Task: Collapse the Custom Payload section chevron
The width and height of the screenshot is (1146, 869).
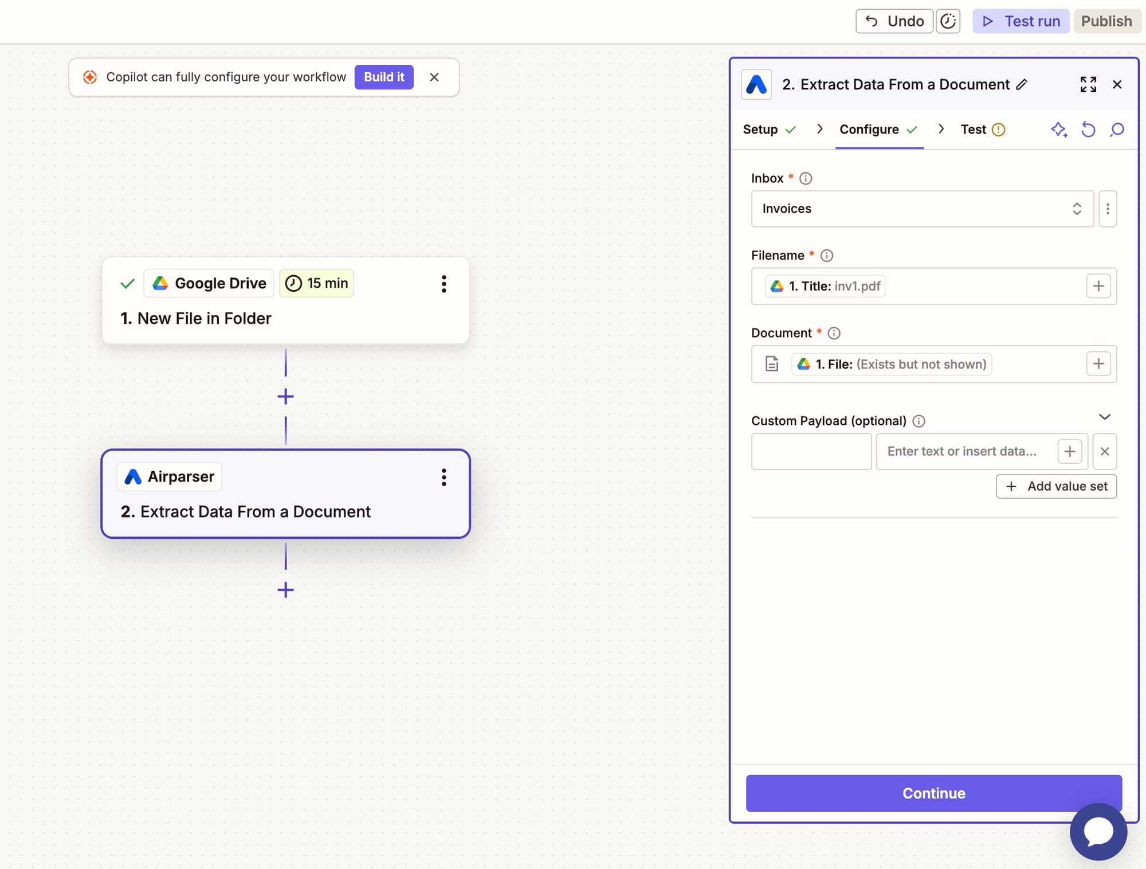Action: click(x=1105, y=417)
